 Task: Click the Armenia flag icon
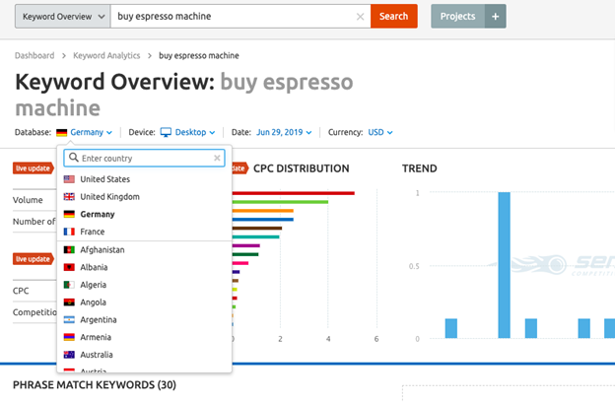pos(69,337)
